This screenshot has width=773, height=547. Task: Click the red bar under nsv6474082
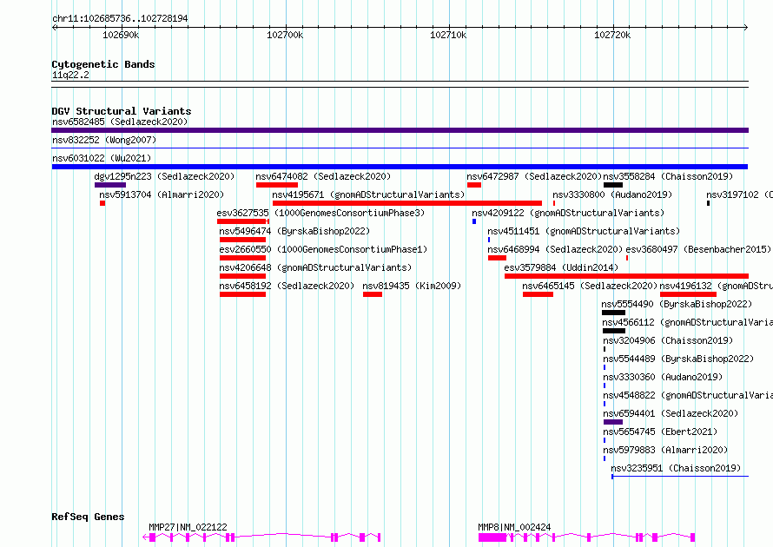coord(276,185)
